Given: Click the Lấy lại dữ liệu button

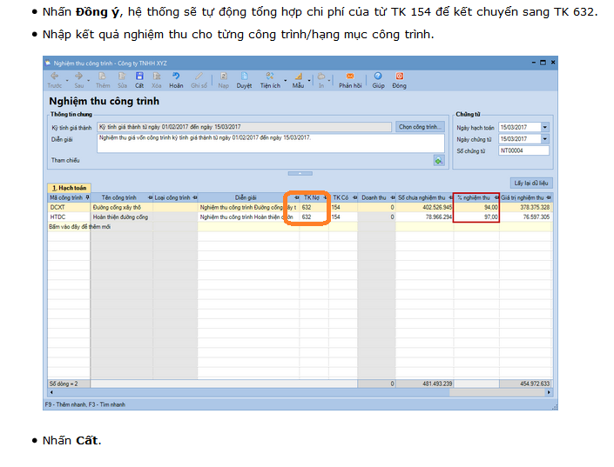Looking at the screenshot, I should click(x=531, y=183).
